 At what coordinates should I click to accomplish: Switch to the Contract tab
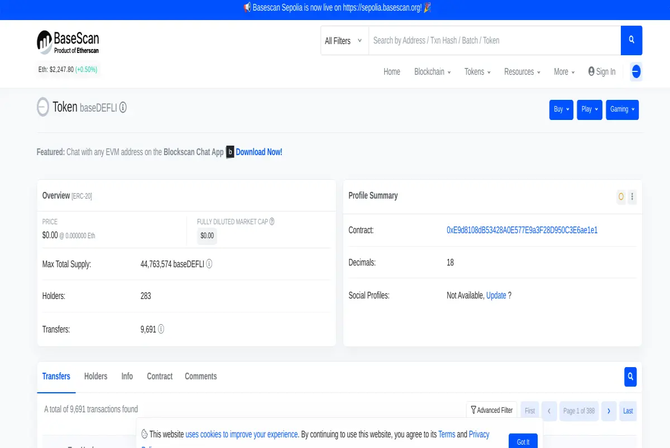[x=160, y=376]
